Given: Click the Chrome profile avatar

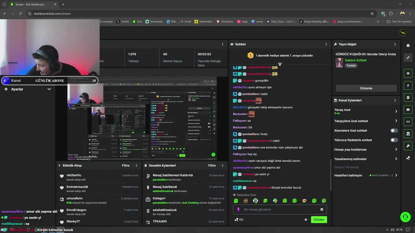Looking at the screenshot, I should pyautogui.click(x=402, y=14).
